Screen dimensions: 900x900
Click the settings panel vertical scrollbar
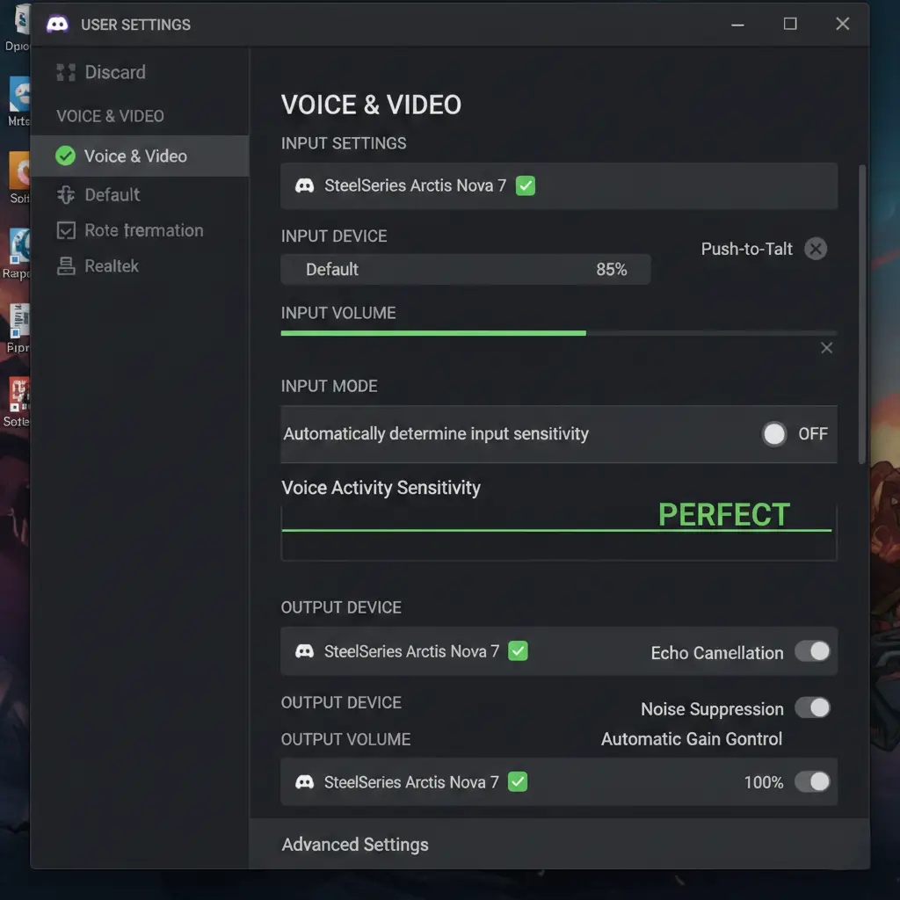861,314
